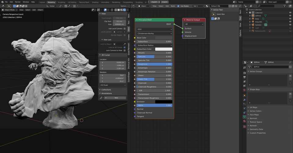
Task: Click the annotation pencil icon
Action: click(101, 98)
